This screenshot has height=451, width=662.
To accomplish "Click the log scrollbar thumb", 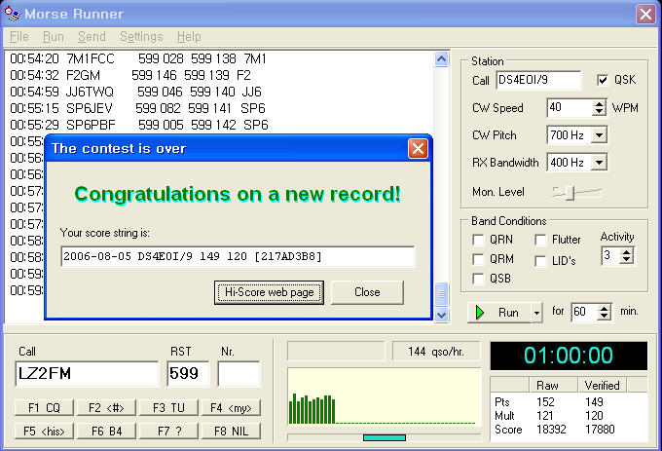I will pyautogui.click(x=442, y=293).
